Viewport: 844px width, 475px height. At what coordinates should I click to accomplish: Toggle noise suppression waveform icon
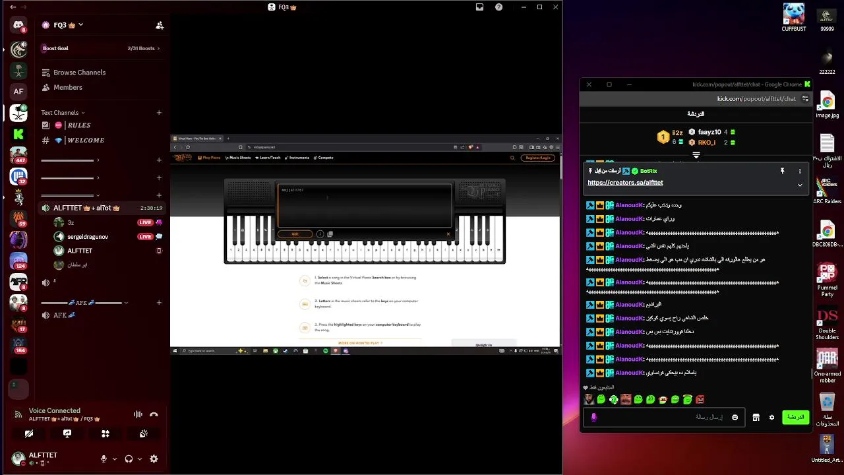point(138,414)
